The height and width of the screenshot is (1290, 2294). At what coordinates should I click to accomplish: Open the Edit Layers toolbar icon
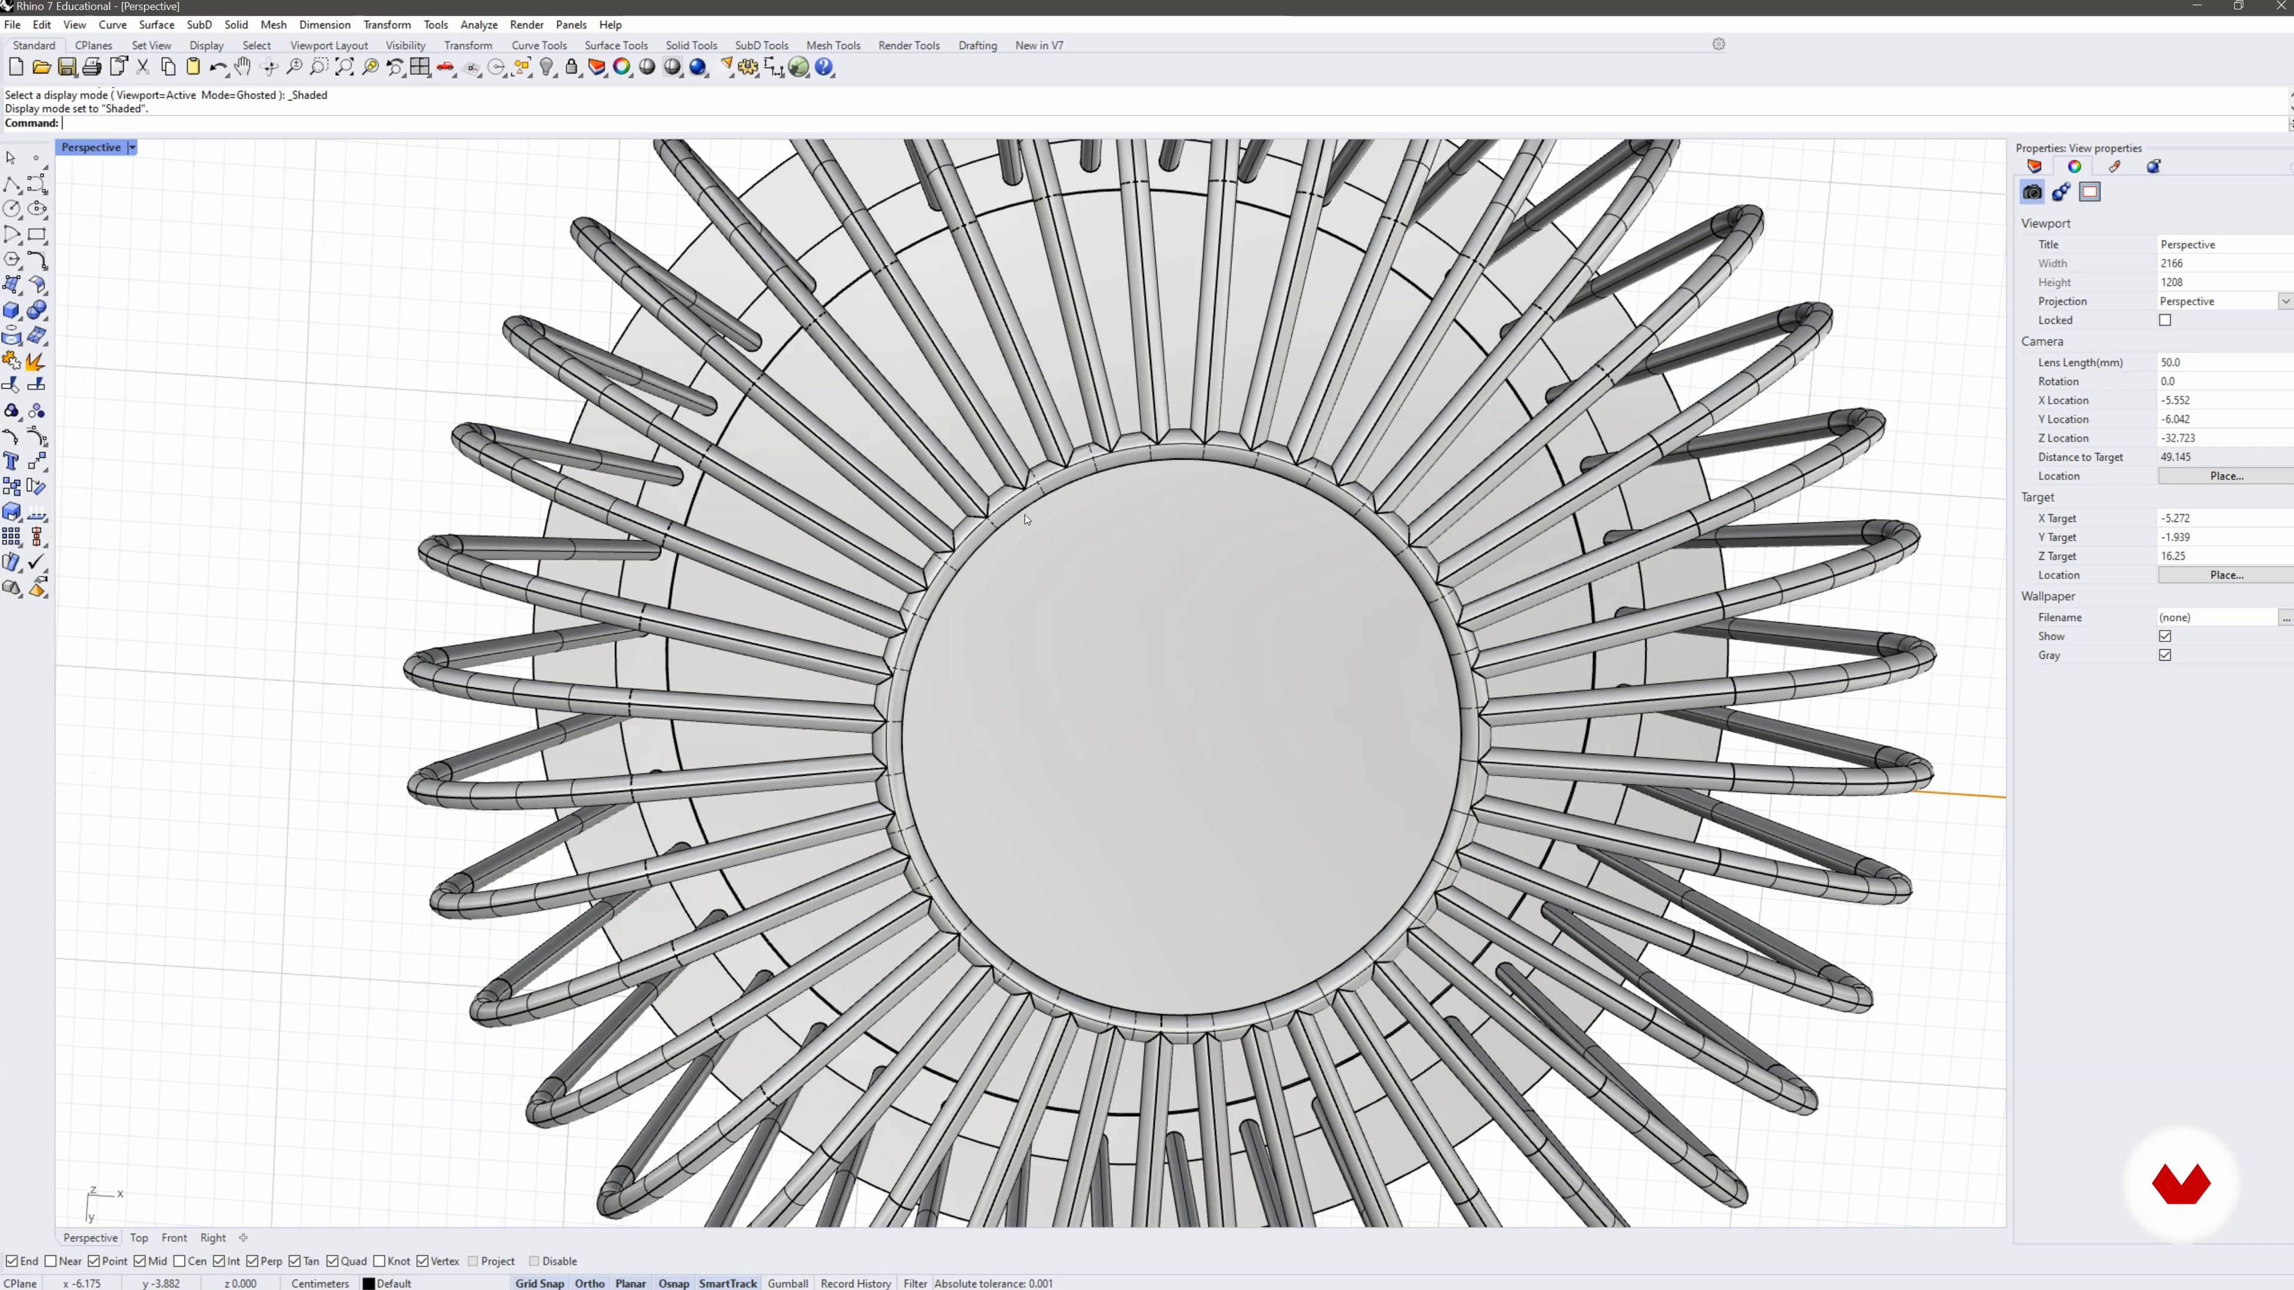(597, 67)
